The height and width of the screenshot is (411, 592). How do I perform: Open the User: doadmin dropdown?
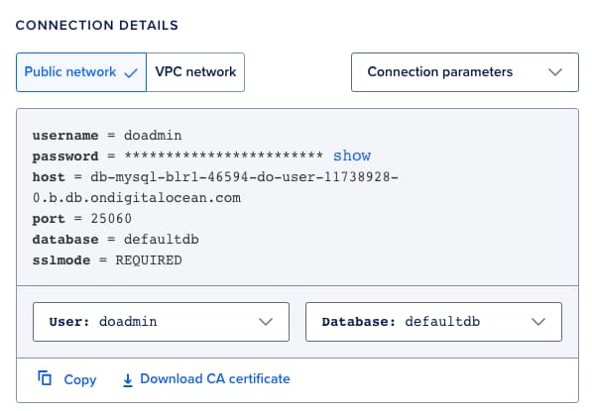(161, 322)
